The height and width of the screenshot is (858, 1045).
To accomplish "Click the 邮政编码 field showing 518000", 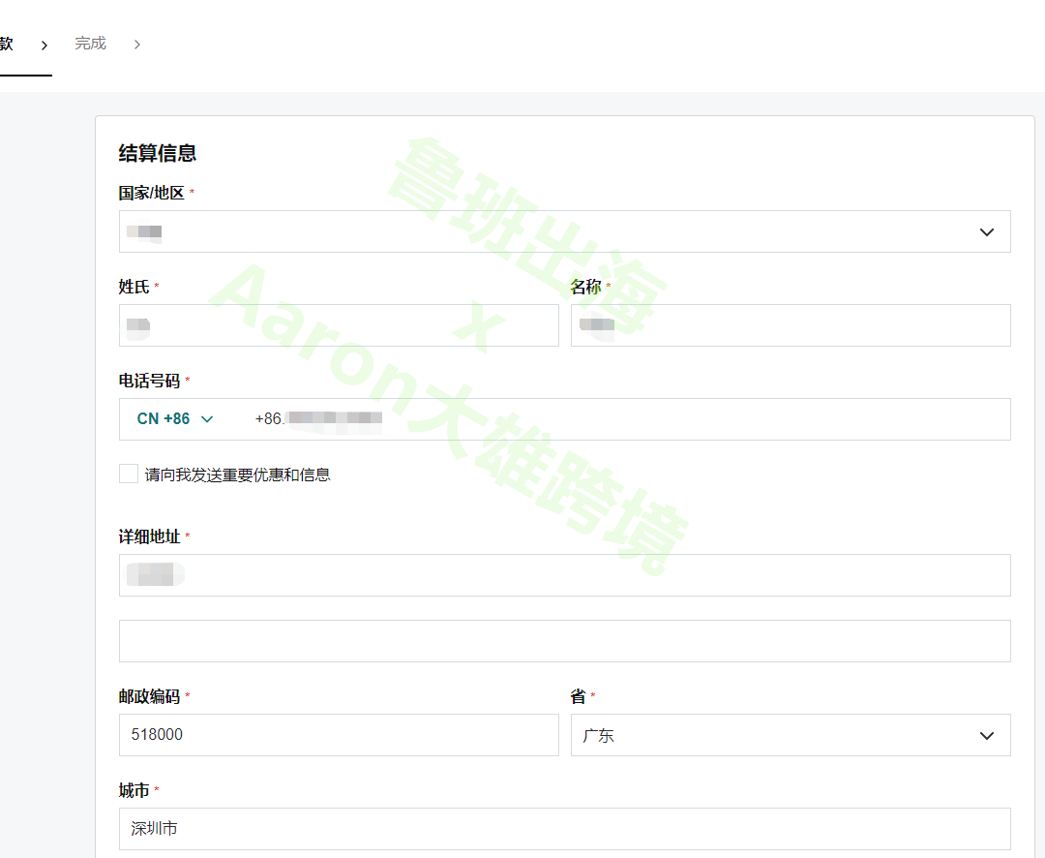I will point(338,735).
